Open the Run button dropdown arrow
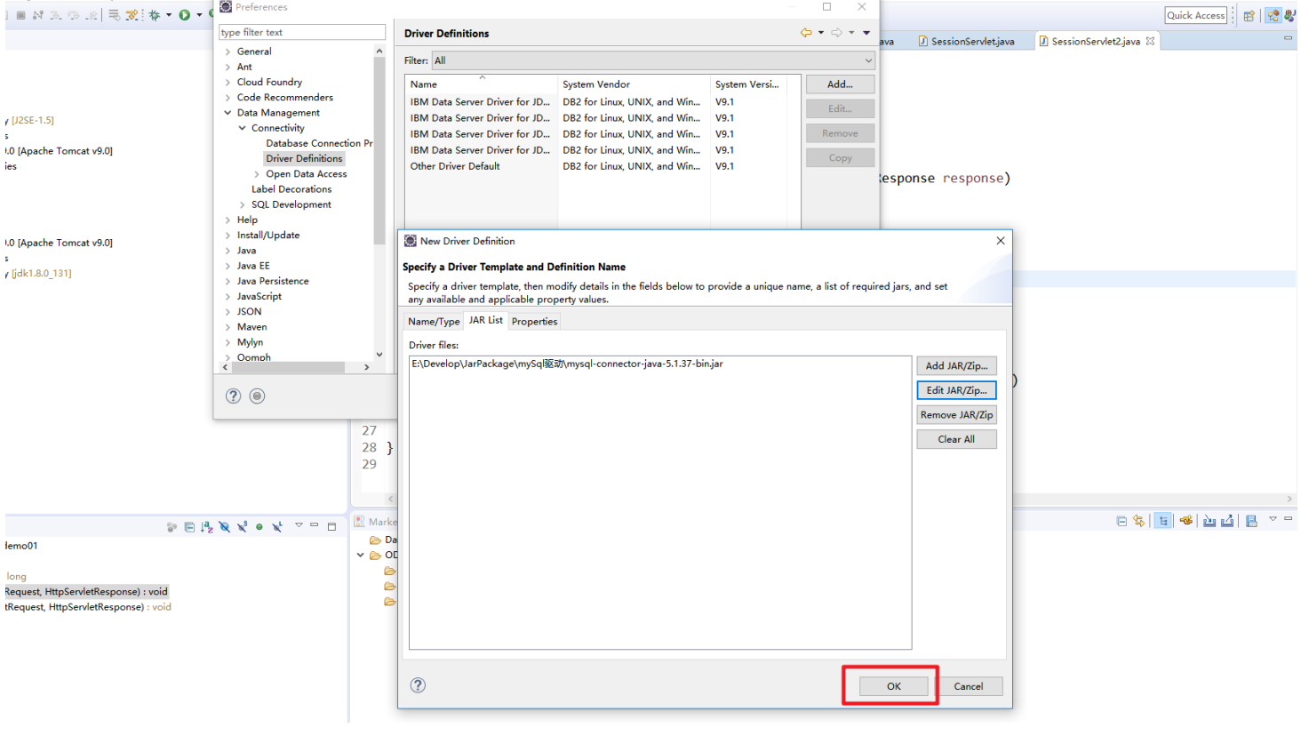Image resolution: width=1301 pixels, height=736 pixels. [x=199, y=15]
